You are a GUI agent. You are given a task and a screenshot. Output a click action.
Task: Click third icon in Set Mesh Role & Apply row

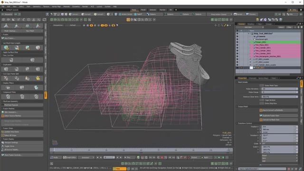click(28, 47)
